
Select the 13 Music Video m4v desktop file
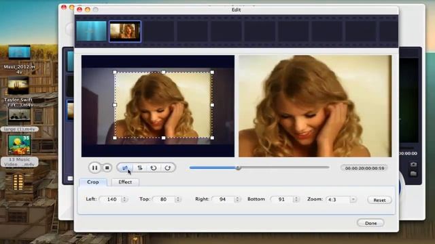click(19, 150)
